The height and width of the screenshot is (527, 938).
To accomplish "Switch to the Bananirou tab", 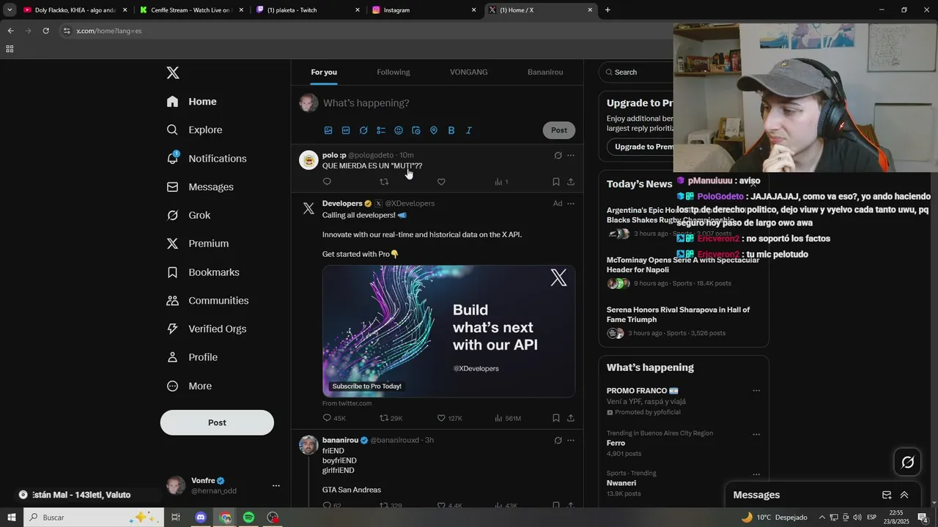I will [545, 72].
